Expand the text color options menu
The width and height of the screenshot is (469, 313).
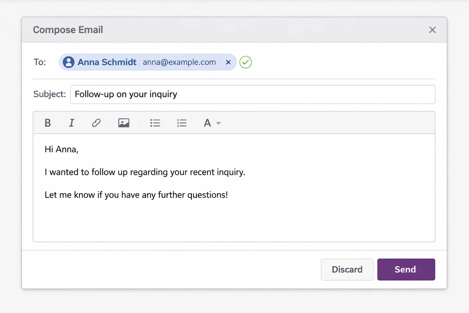tap(219, 123)
